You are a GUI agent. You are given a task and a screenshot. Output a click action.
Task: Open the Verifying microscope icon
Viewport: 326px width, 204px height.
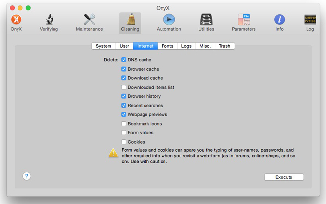(x=49, y=19)
